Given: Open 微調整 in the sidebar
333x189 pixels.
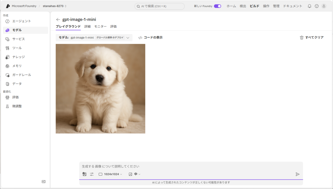Looking at the screenshot, I should 25,106.
